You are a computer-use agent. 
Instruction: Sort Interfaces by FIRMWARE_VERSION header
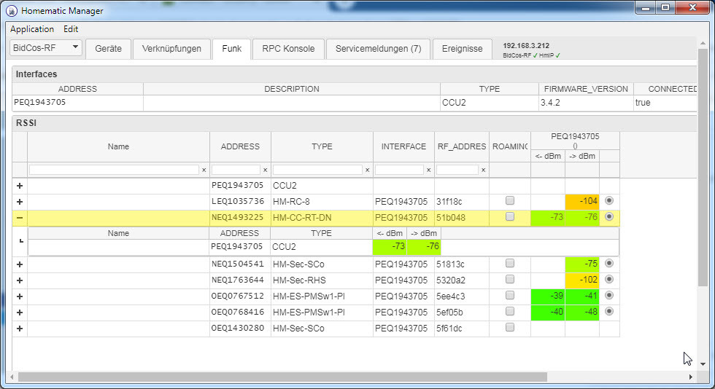point(586,89)
